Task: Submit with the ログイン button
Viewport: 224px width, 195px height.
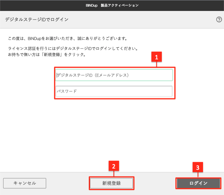Action: [x=199, y=183]
